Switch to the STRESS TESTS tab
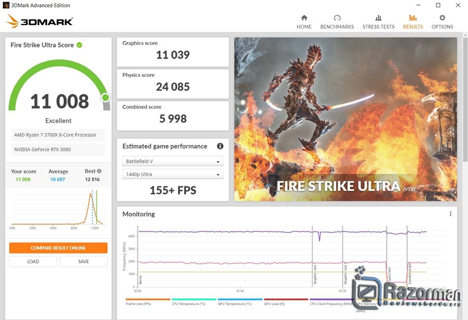468x320 pixels. click(x=378, y=22)
